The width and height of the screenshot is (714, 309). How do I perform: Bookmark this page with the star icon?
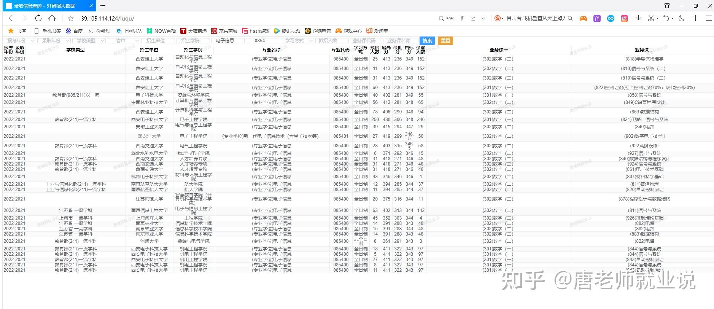pos(71,18)
